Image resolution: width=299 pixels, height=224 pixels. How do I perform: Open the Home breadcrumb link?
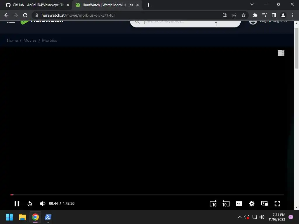point(12,40)
